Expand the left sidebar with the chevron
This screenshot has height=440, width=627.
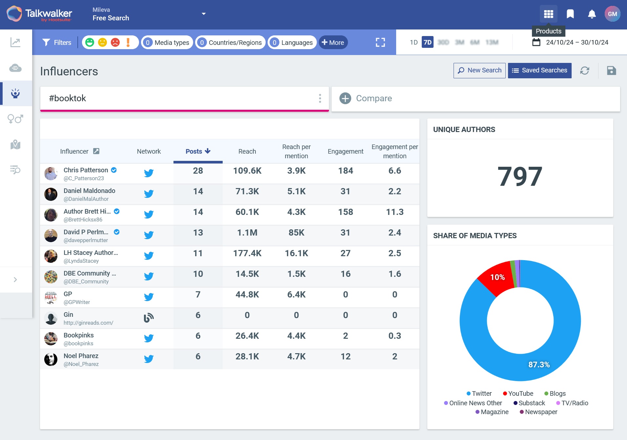(x=15, y=279)
